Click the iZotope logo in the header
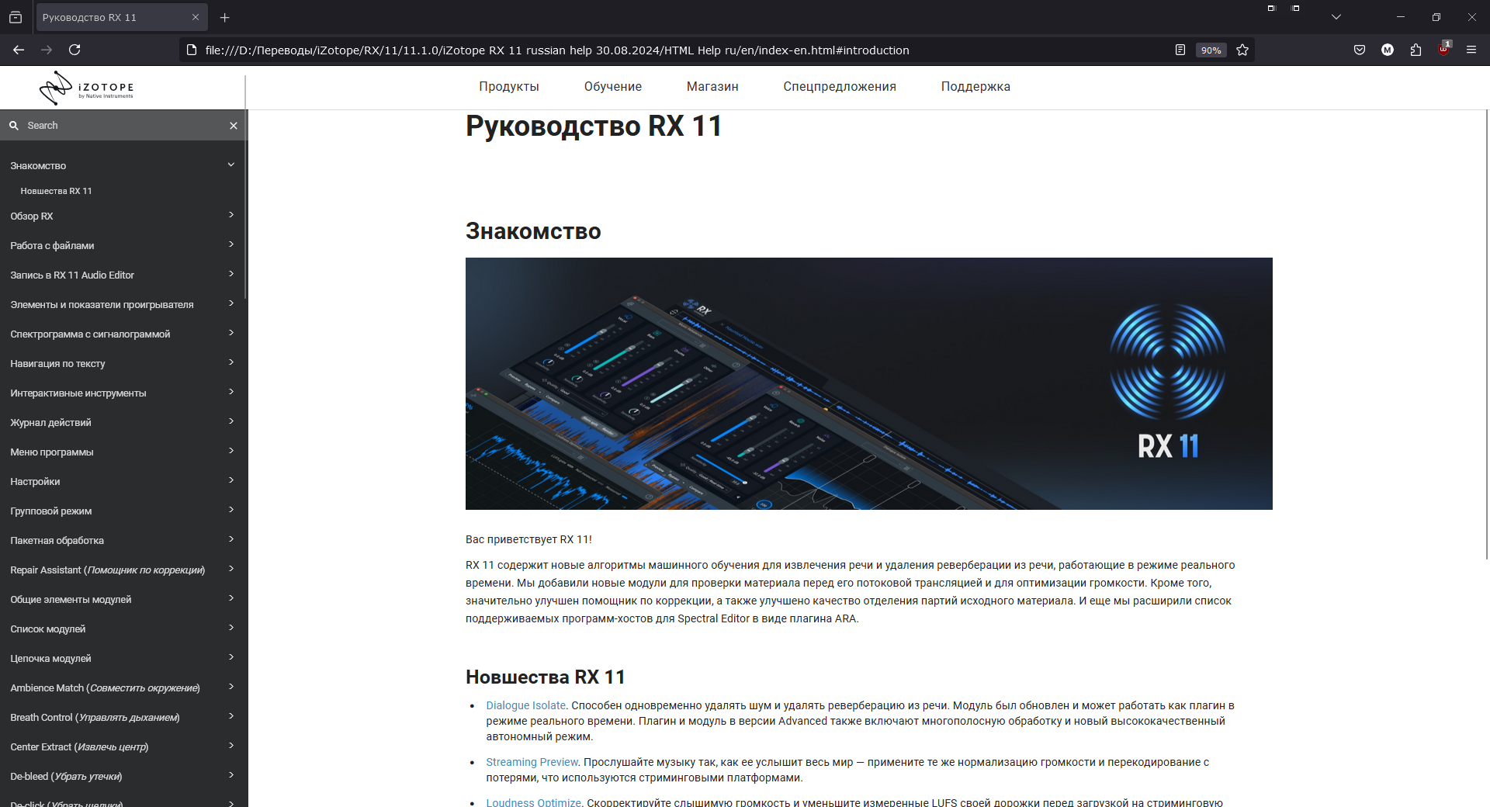Screen dimensions: 1490x807 coord(87,88)
